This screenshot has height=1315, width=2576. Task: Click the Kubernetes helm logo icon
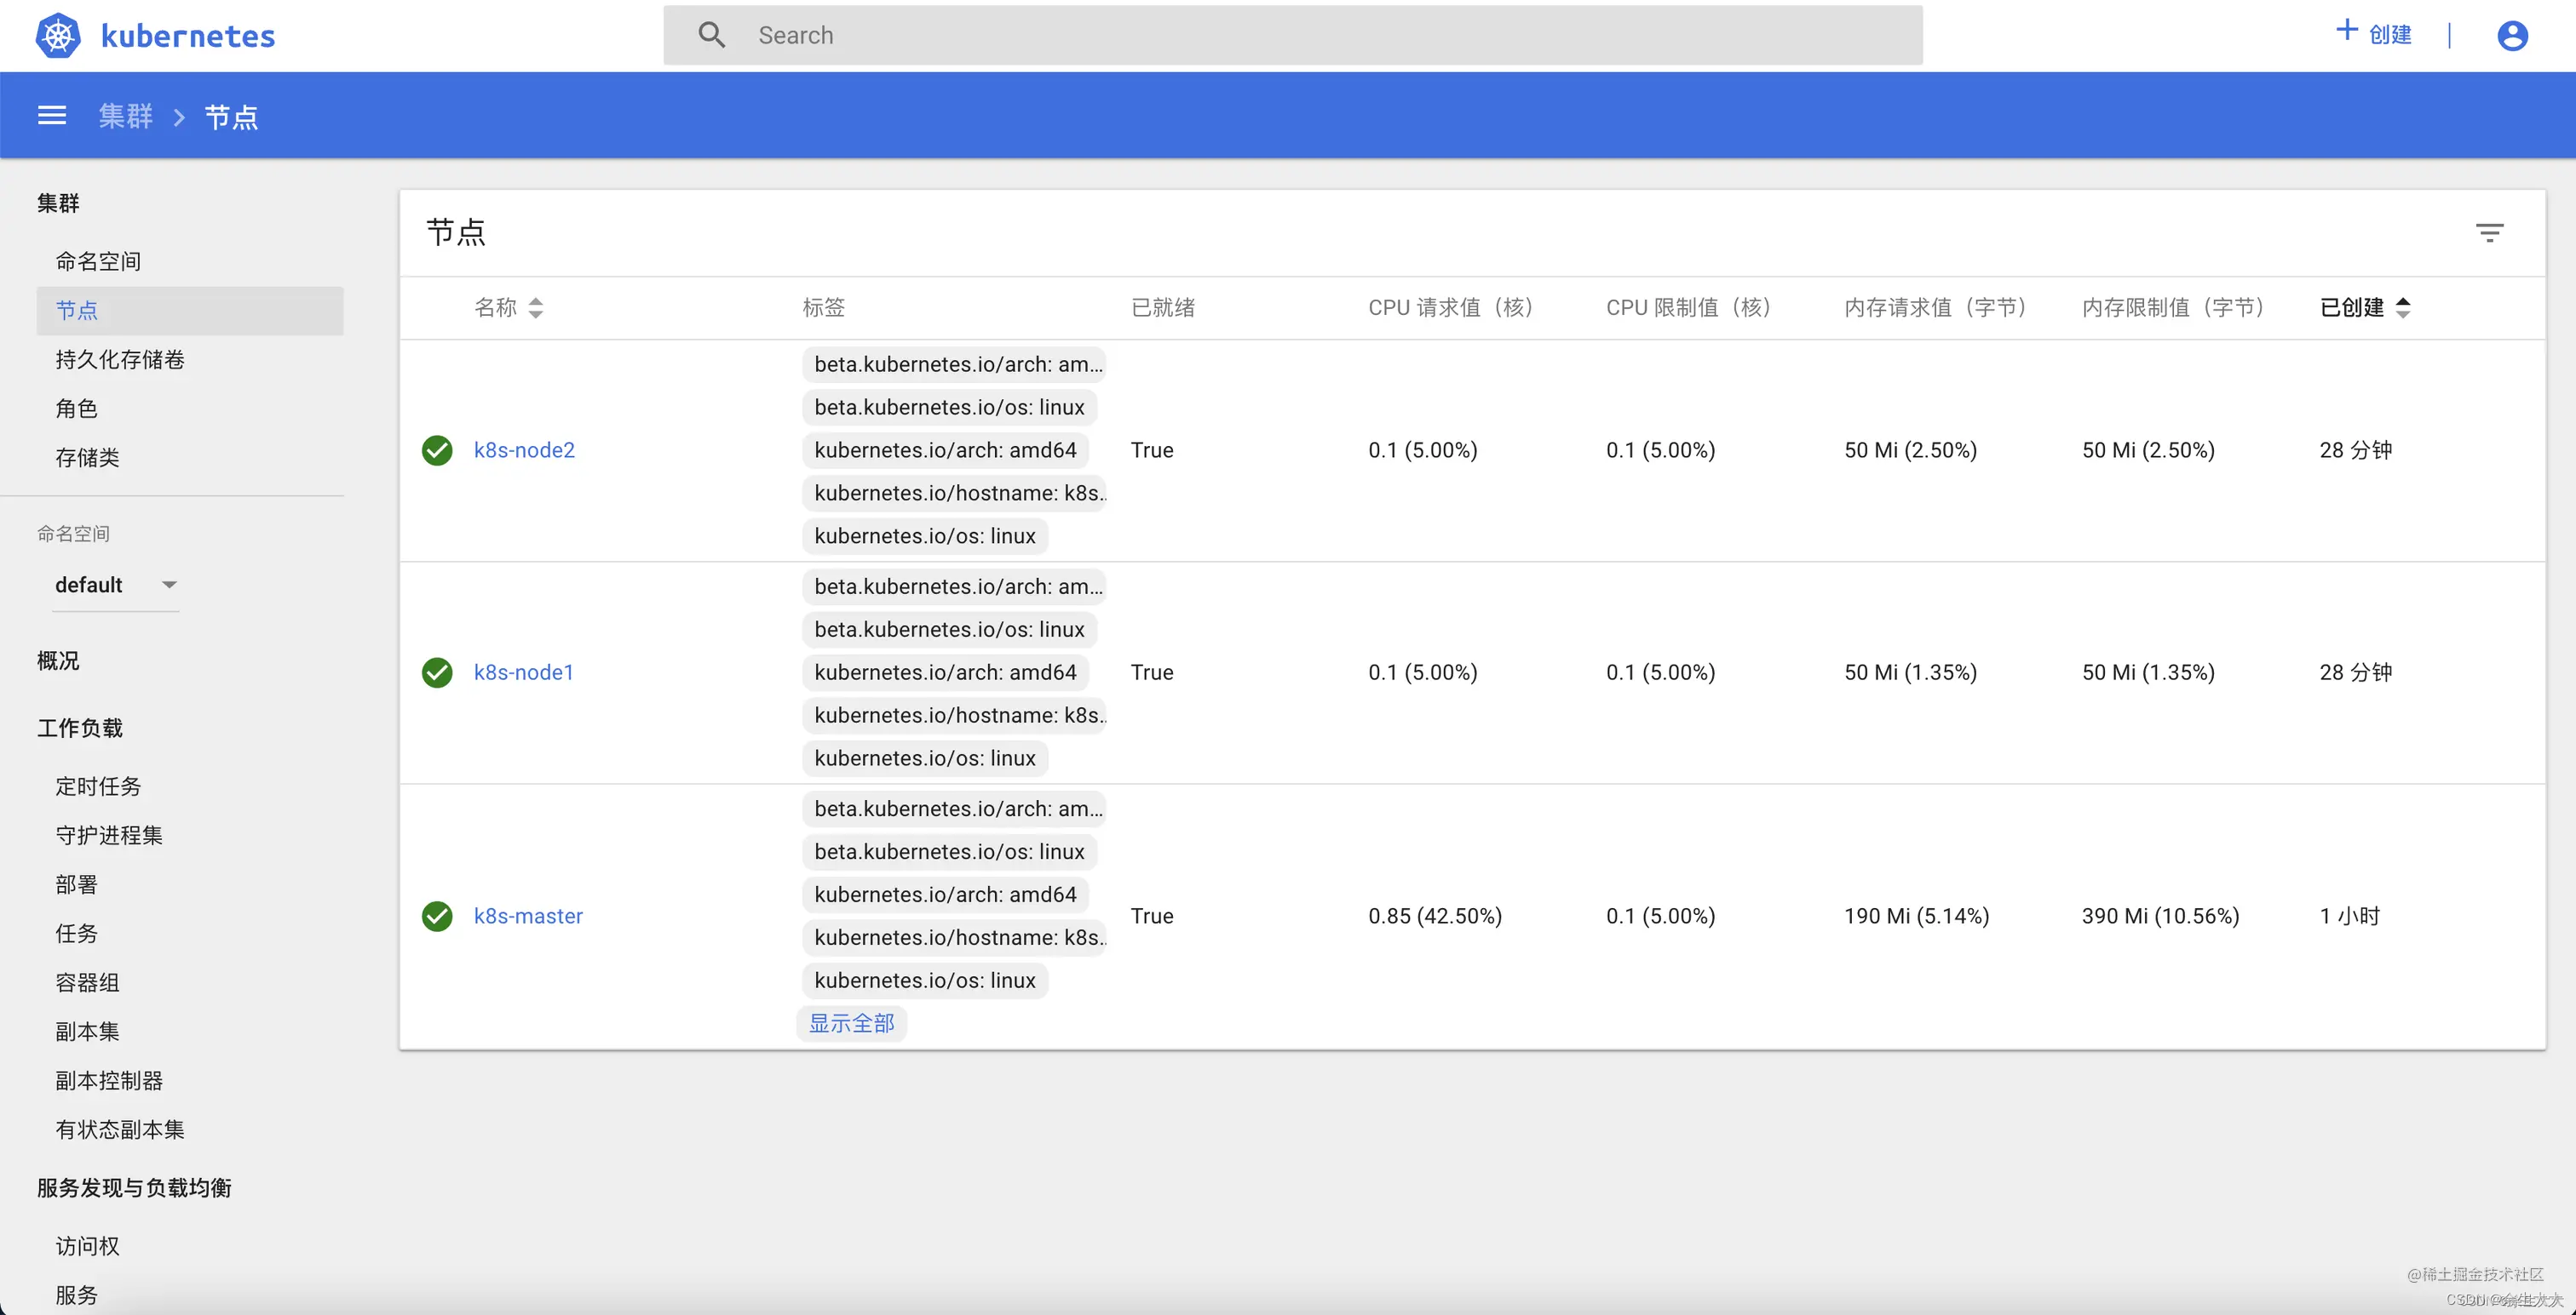click(58, 36)
